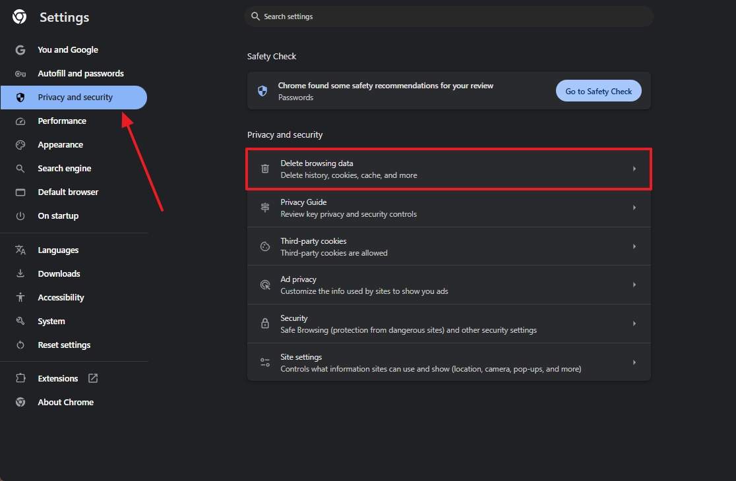Expand the Privacy Guide row arrow
The width and height of the screenshot is (736, 481).
tap(634, 207)
